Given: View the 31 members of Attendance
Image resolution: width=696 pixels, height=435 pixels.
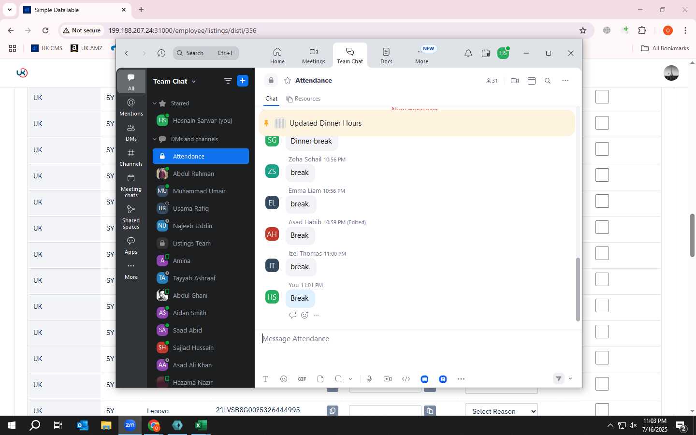Looking at the screenshot, I should point(492,81).
